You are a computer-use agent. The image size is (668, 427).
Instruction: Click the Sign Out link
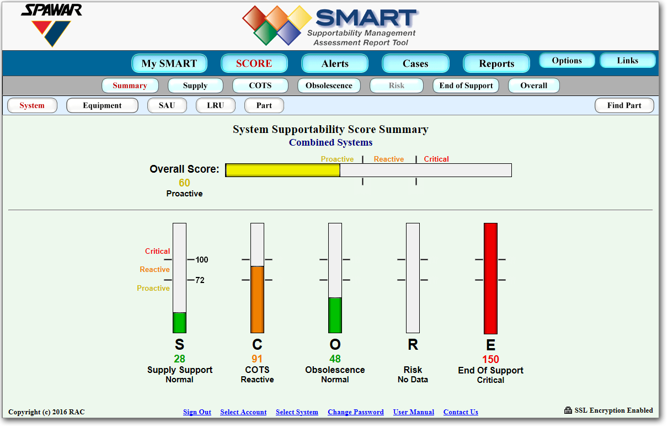[197, 412]
